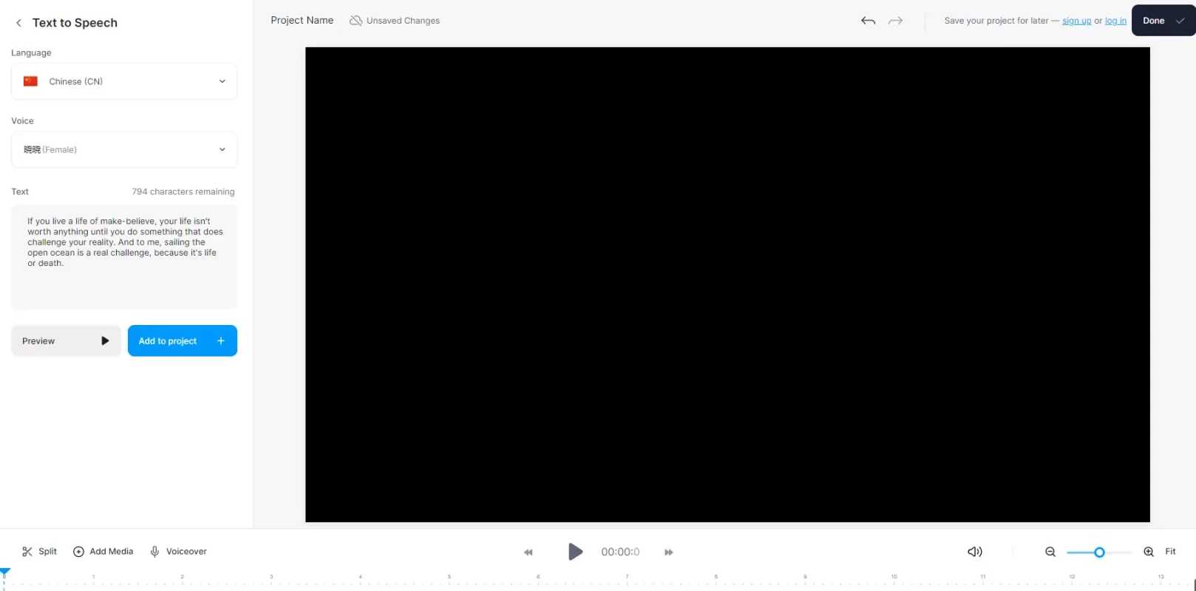
Task: Mute the volume speaker icon
Action: [975, 551]
